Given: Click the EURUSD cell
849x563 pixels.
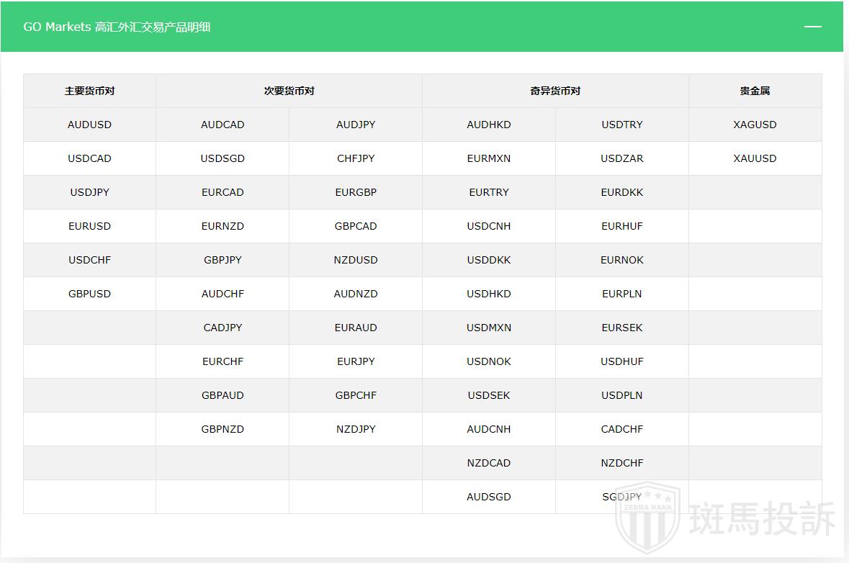Looking at the screenshot, I should click(x=89, y=226).
